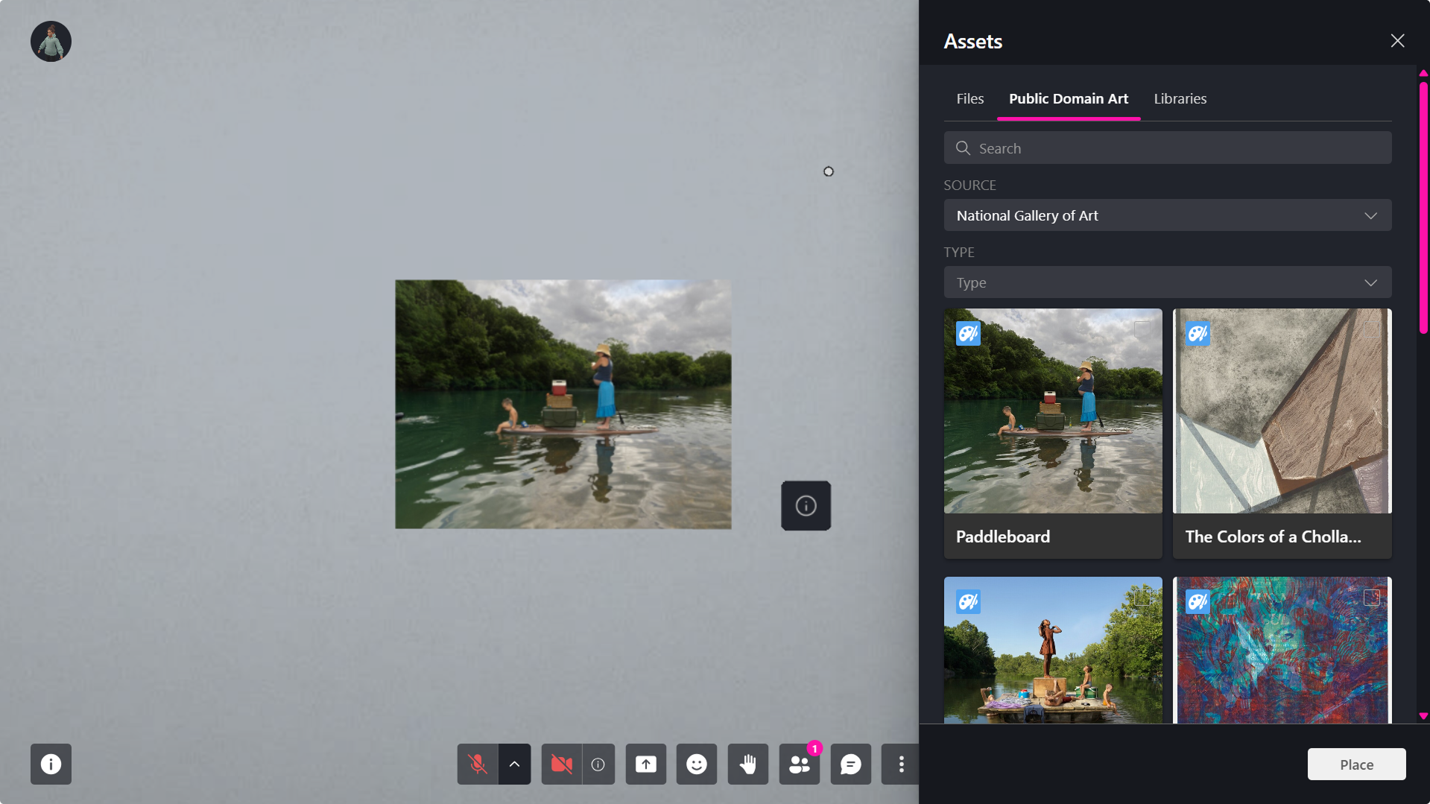Open the participants list

797,764
